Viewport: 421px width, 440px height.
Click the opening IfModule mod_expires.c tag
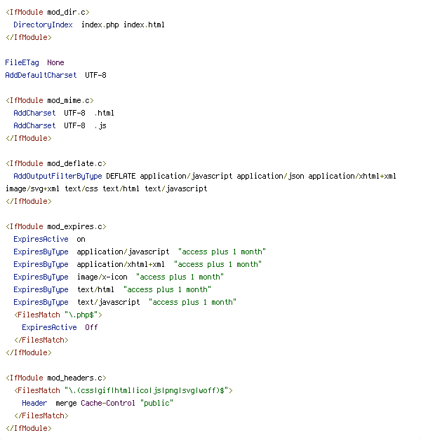point(55,226)
